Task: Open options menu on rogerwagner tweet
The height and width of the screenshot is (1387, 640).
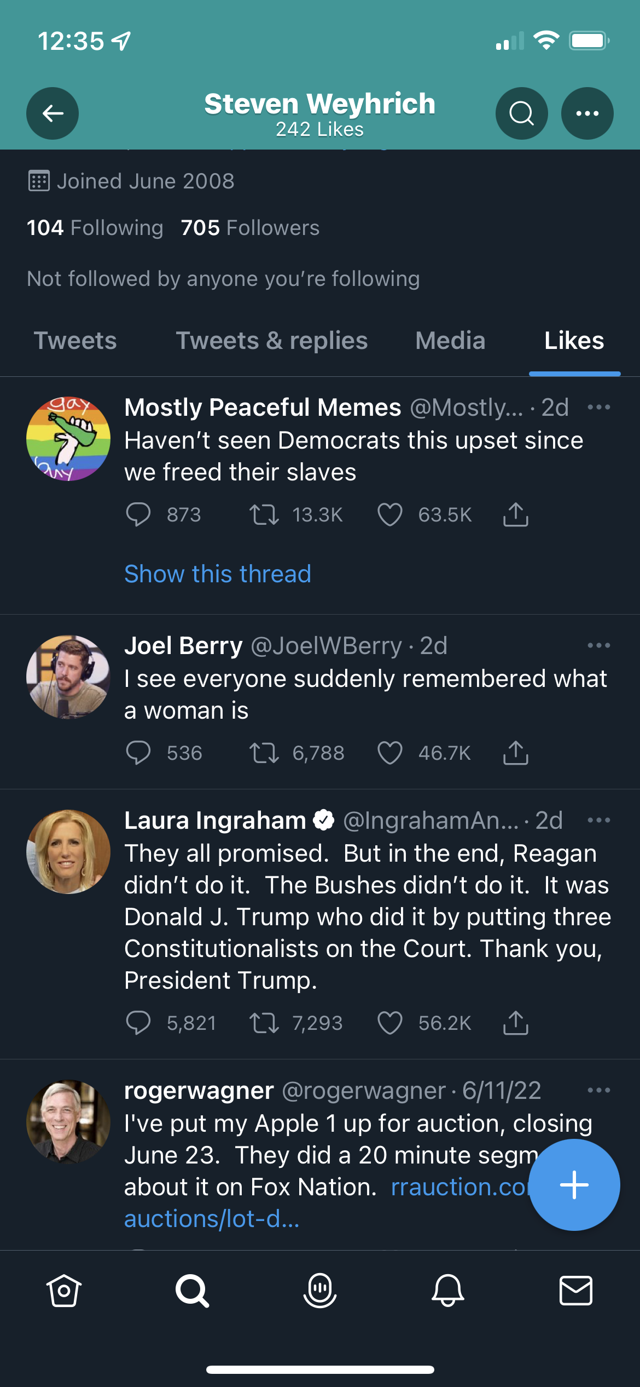Action: [x=599, y=1090]
